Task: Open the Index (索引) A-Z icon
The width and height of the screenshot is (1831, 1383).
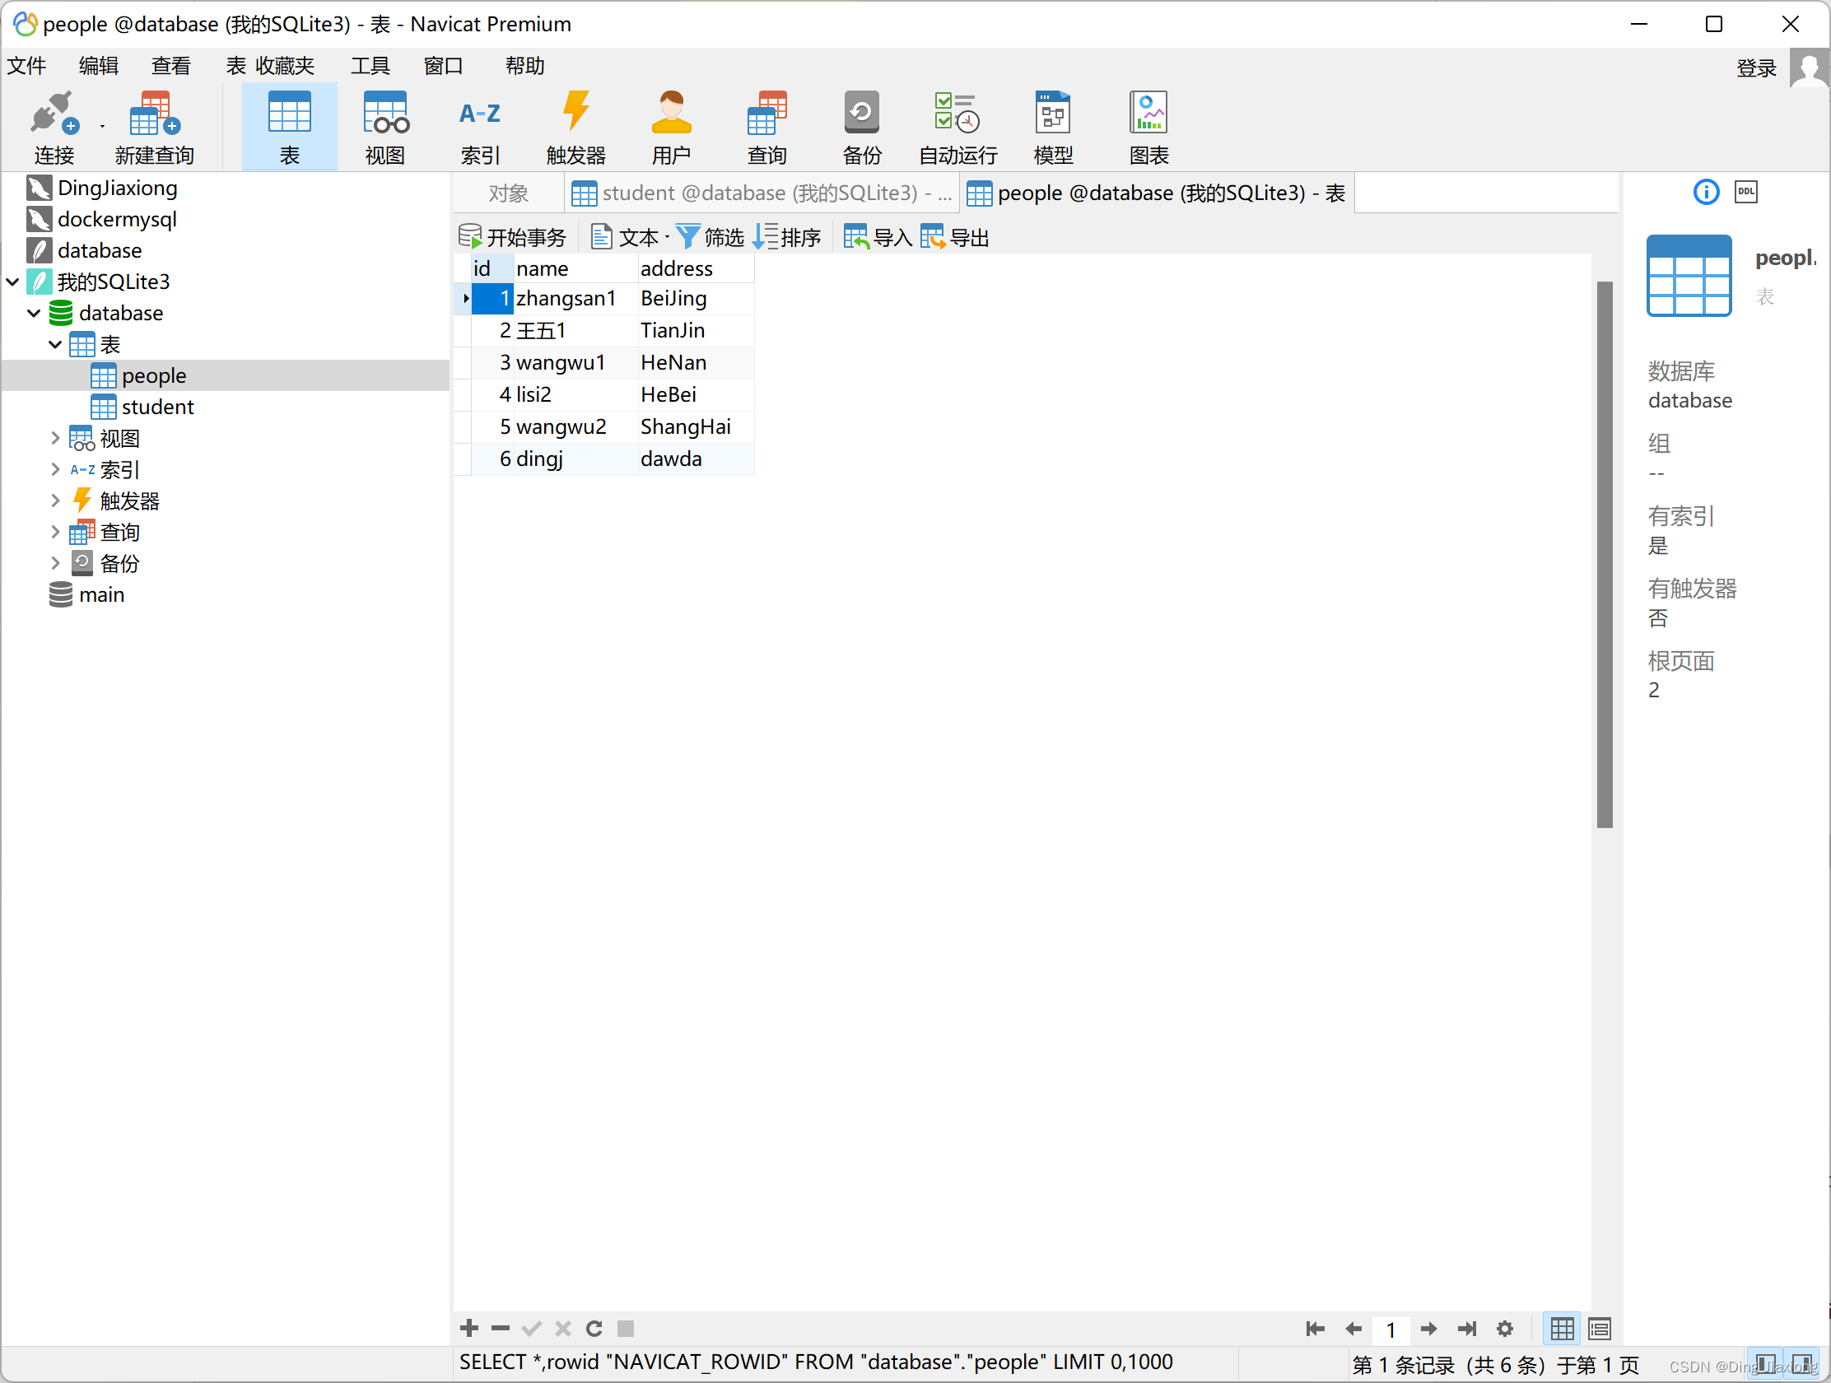Action: [480, 128]
